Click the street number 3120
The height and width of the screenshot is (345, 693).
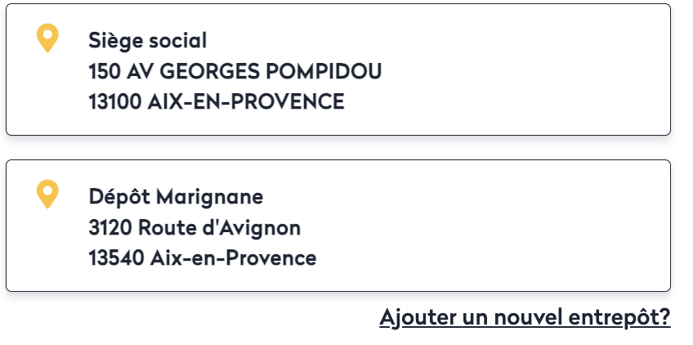110,227
